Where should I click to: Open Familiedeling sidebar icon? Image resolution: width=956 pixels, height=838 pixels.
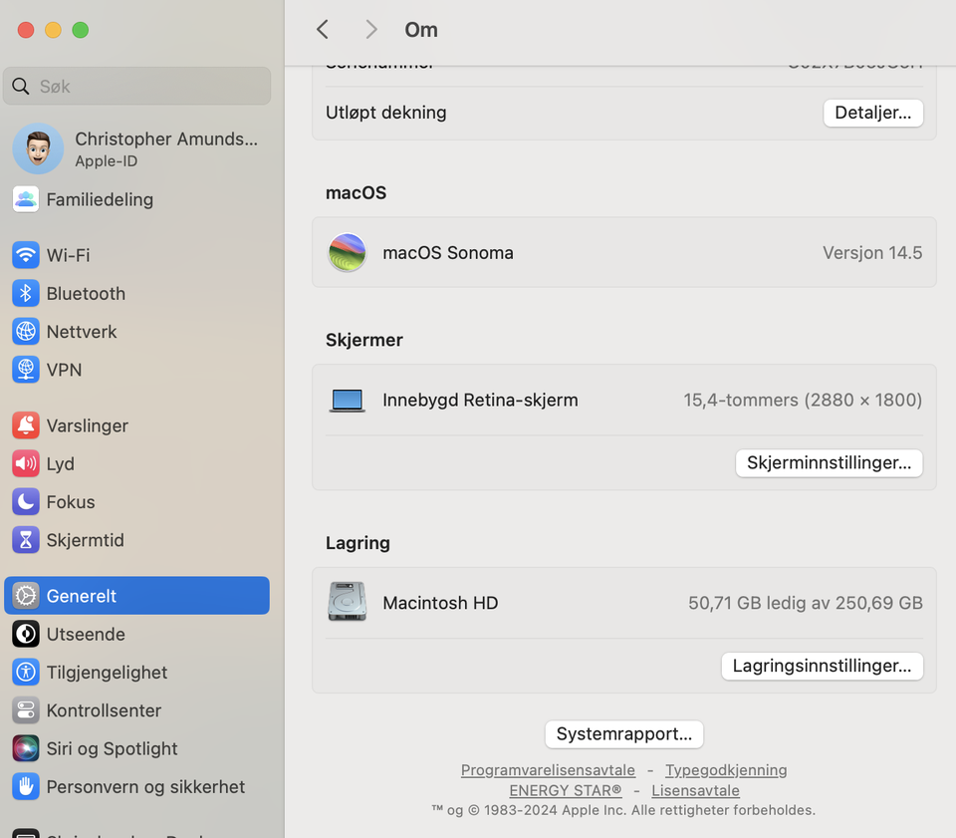[x=26, y=199]
